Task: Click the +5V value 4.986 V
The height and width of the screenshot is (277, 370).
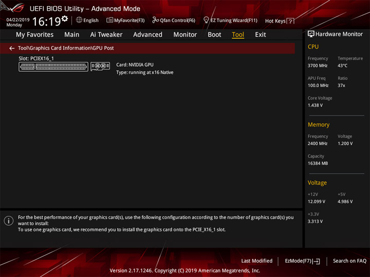Action: (x=345, y=202)
